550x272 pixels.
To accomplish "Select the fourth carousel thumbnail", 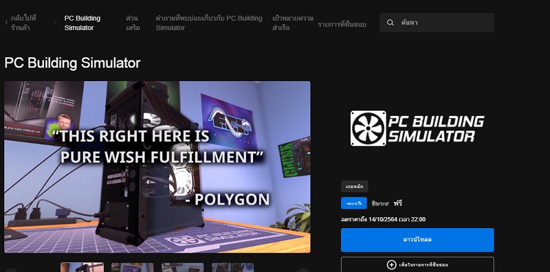I will coord(233,267).
